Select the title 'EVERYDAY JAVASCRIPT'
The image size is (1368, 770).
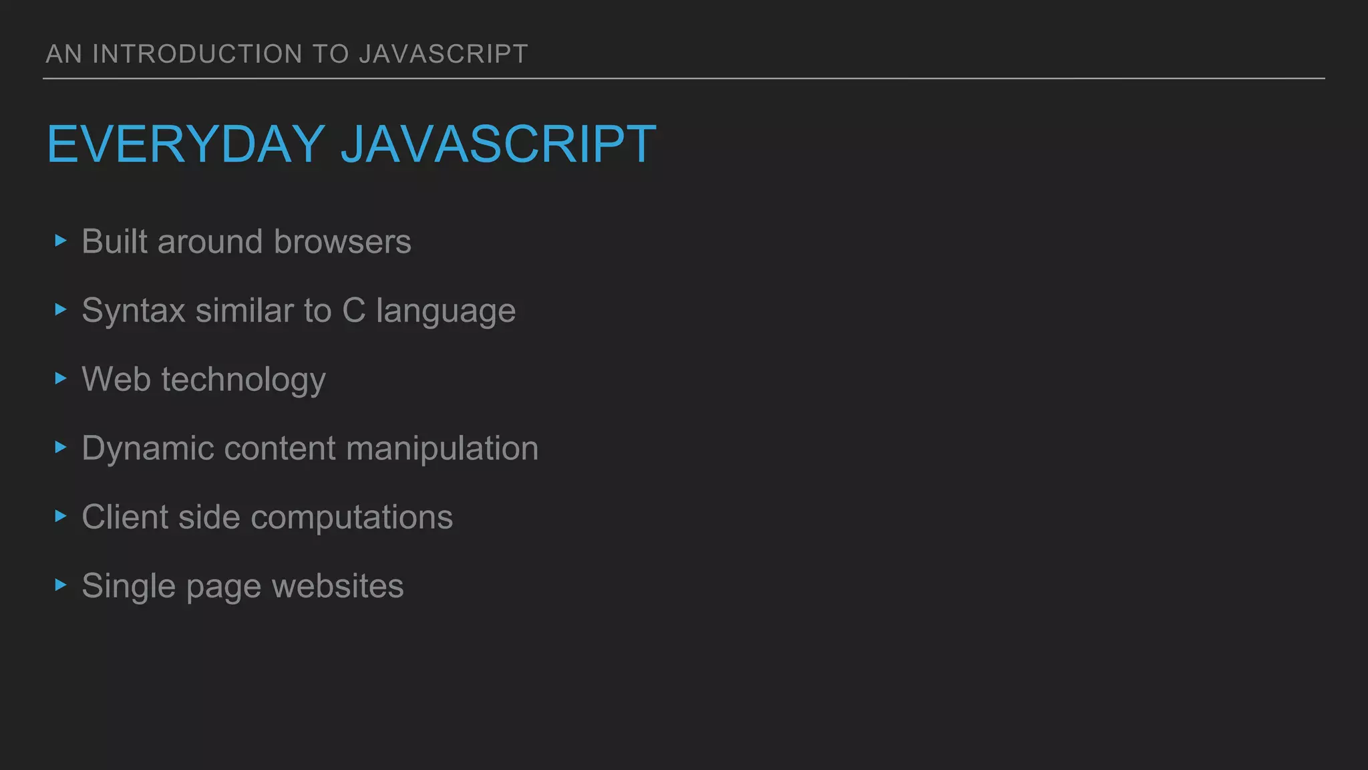pyautogui.click(x=351, y=144)
